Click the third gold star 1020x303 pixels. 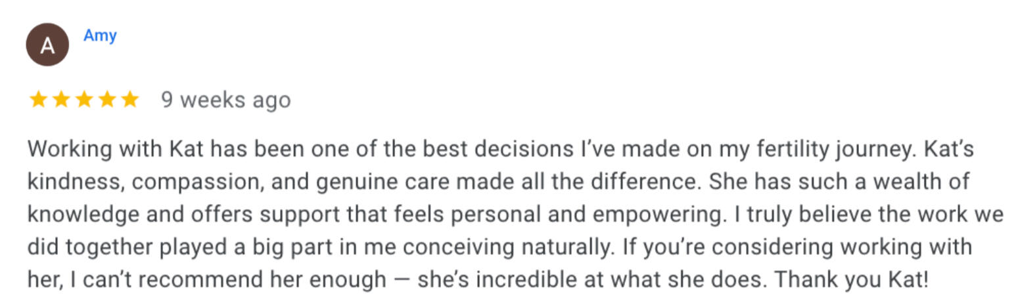pyautogui.click(x=84, y=100)
